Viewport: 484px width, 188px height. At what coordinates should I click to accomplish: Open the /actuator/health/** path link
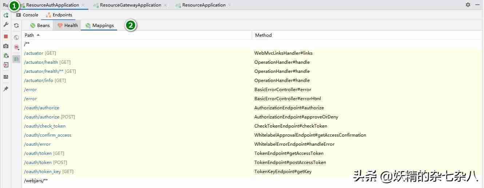coord(44,71)
